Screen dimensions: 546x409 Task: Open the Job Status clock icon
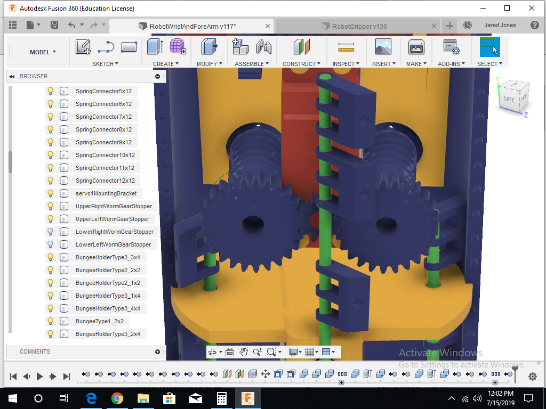(x=467, y=25)
